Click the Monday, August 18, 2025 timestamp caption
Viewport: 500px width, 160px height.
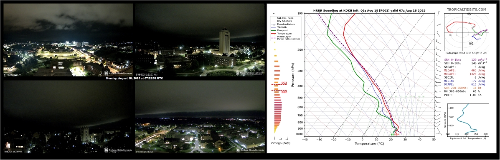coord(134,78)
